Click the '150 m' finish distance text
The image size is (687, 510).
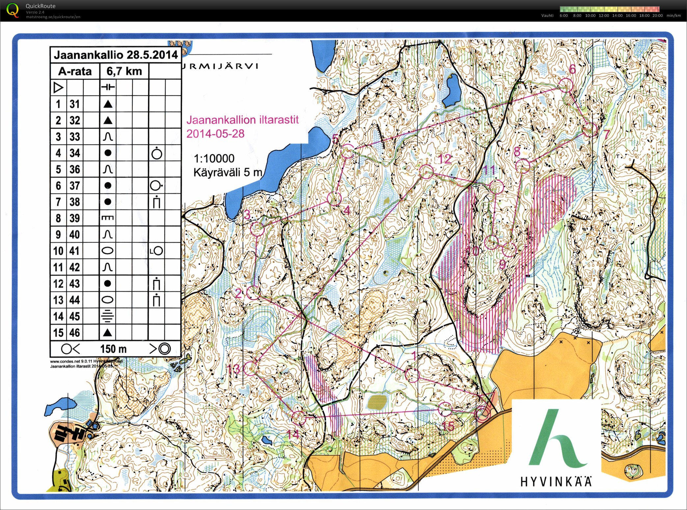(x=113, y=348)
